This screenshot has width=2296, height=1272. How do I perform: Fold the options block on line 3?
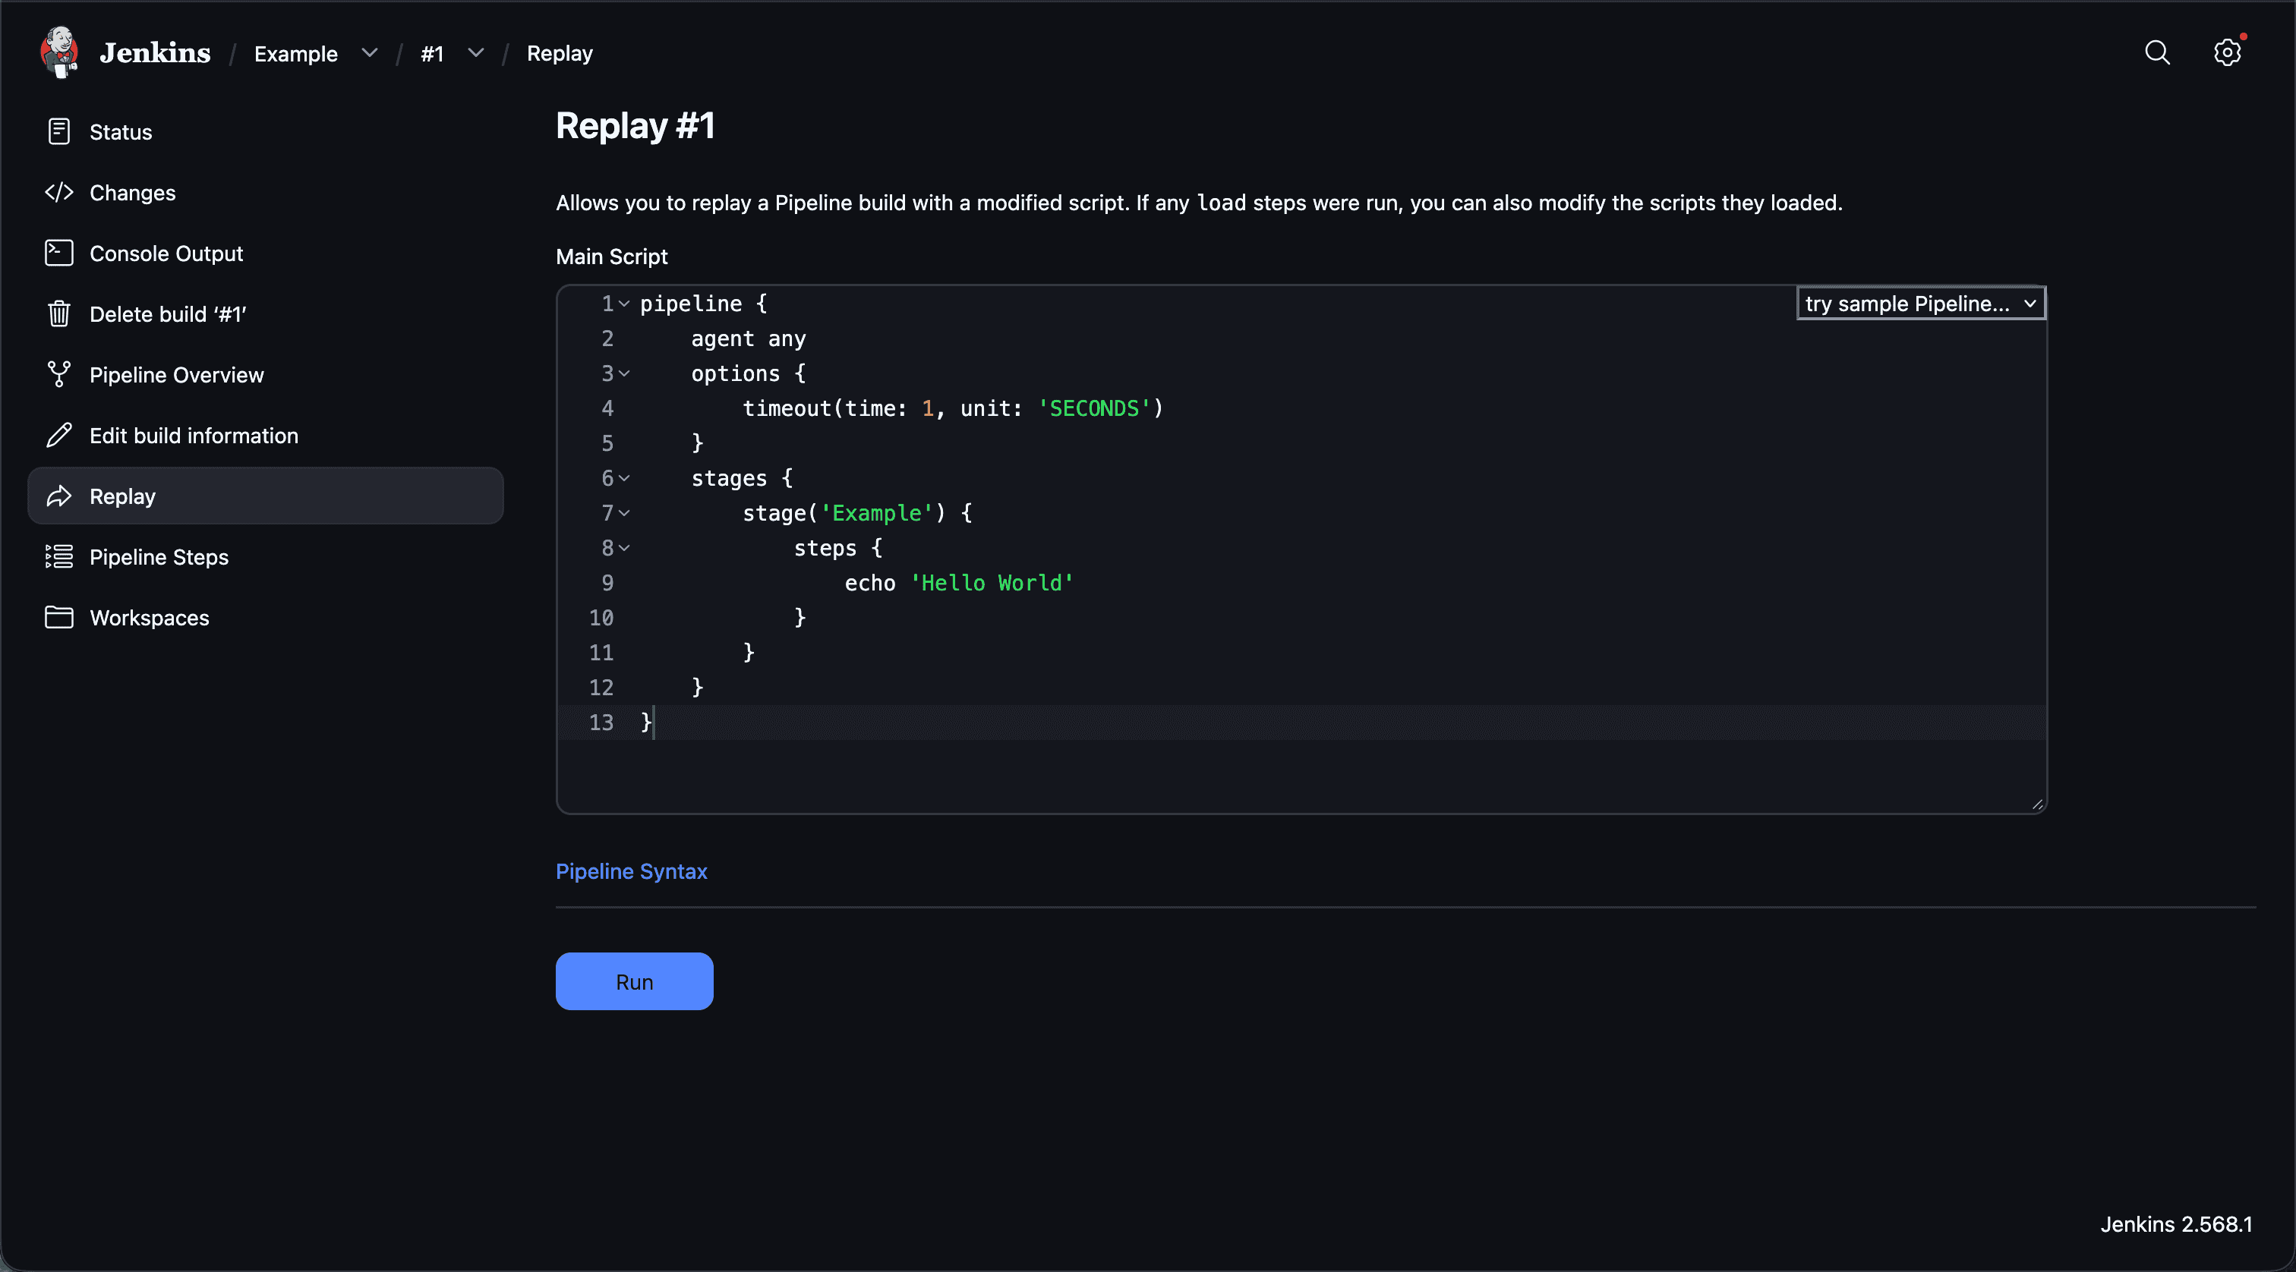tap(624, 373)
